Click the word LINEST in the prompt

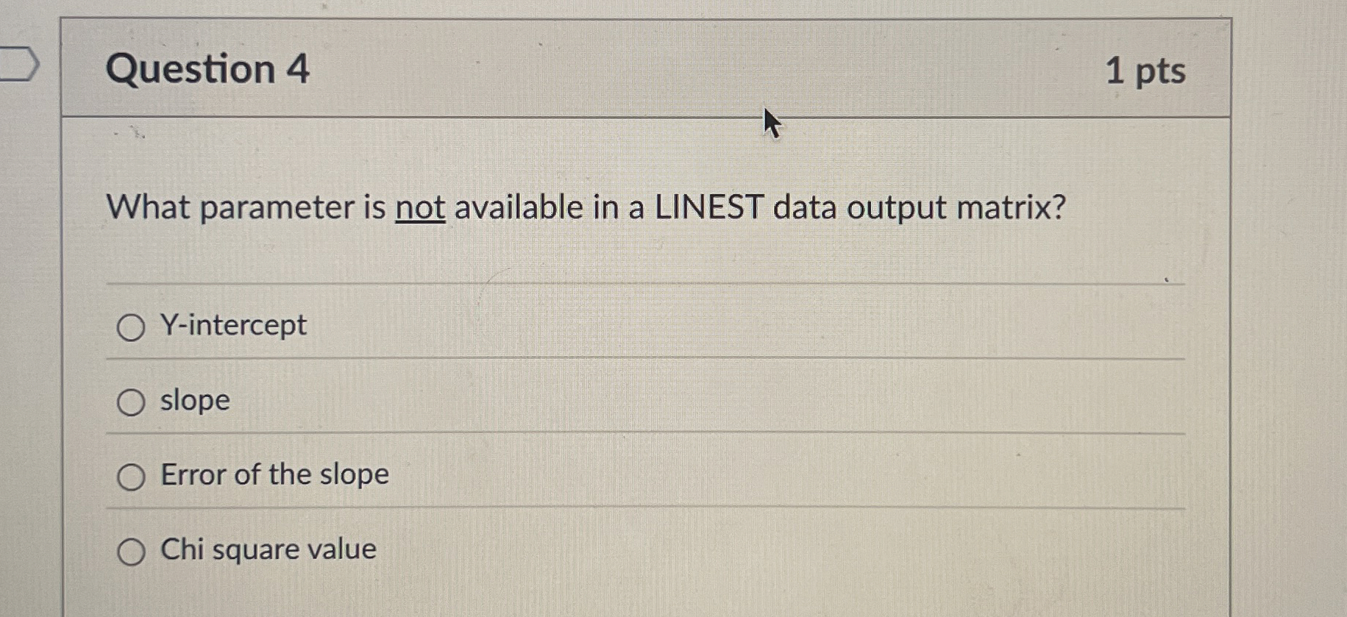click(711, 207)
